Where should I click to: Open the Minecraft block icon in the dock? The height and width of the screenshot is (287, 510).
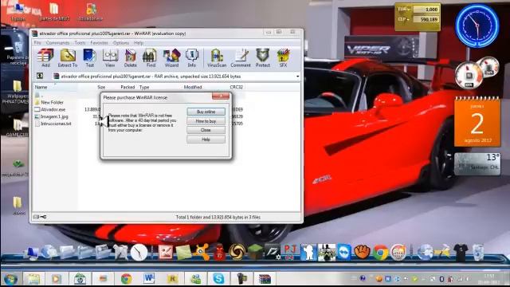click(x=255, y=252)
